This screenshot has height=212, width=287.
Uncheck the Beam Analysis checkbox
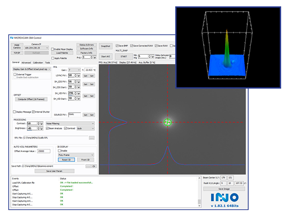pyautogui.click(x=47, y=129)
